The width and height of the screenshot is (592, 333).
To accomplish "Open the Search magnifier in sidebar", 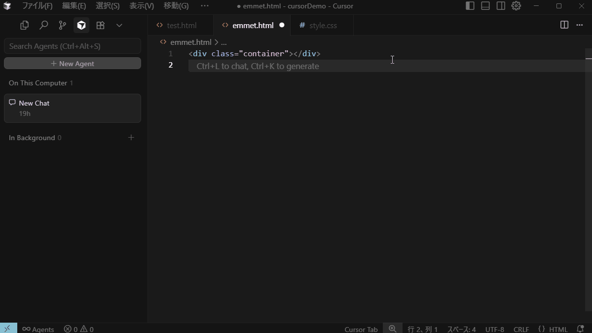I will click(43, 25).
